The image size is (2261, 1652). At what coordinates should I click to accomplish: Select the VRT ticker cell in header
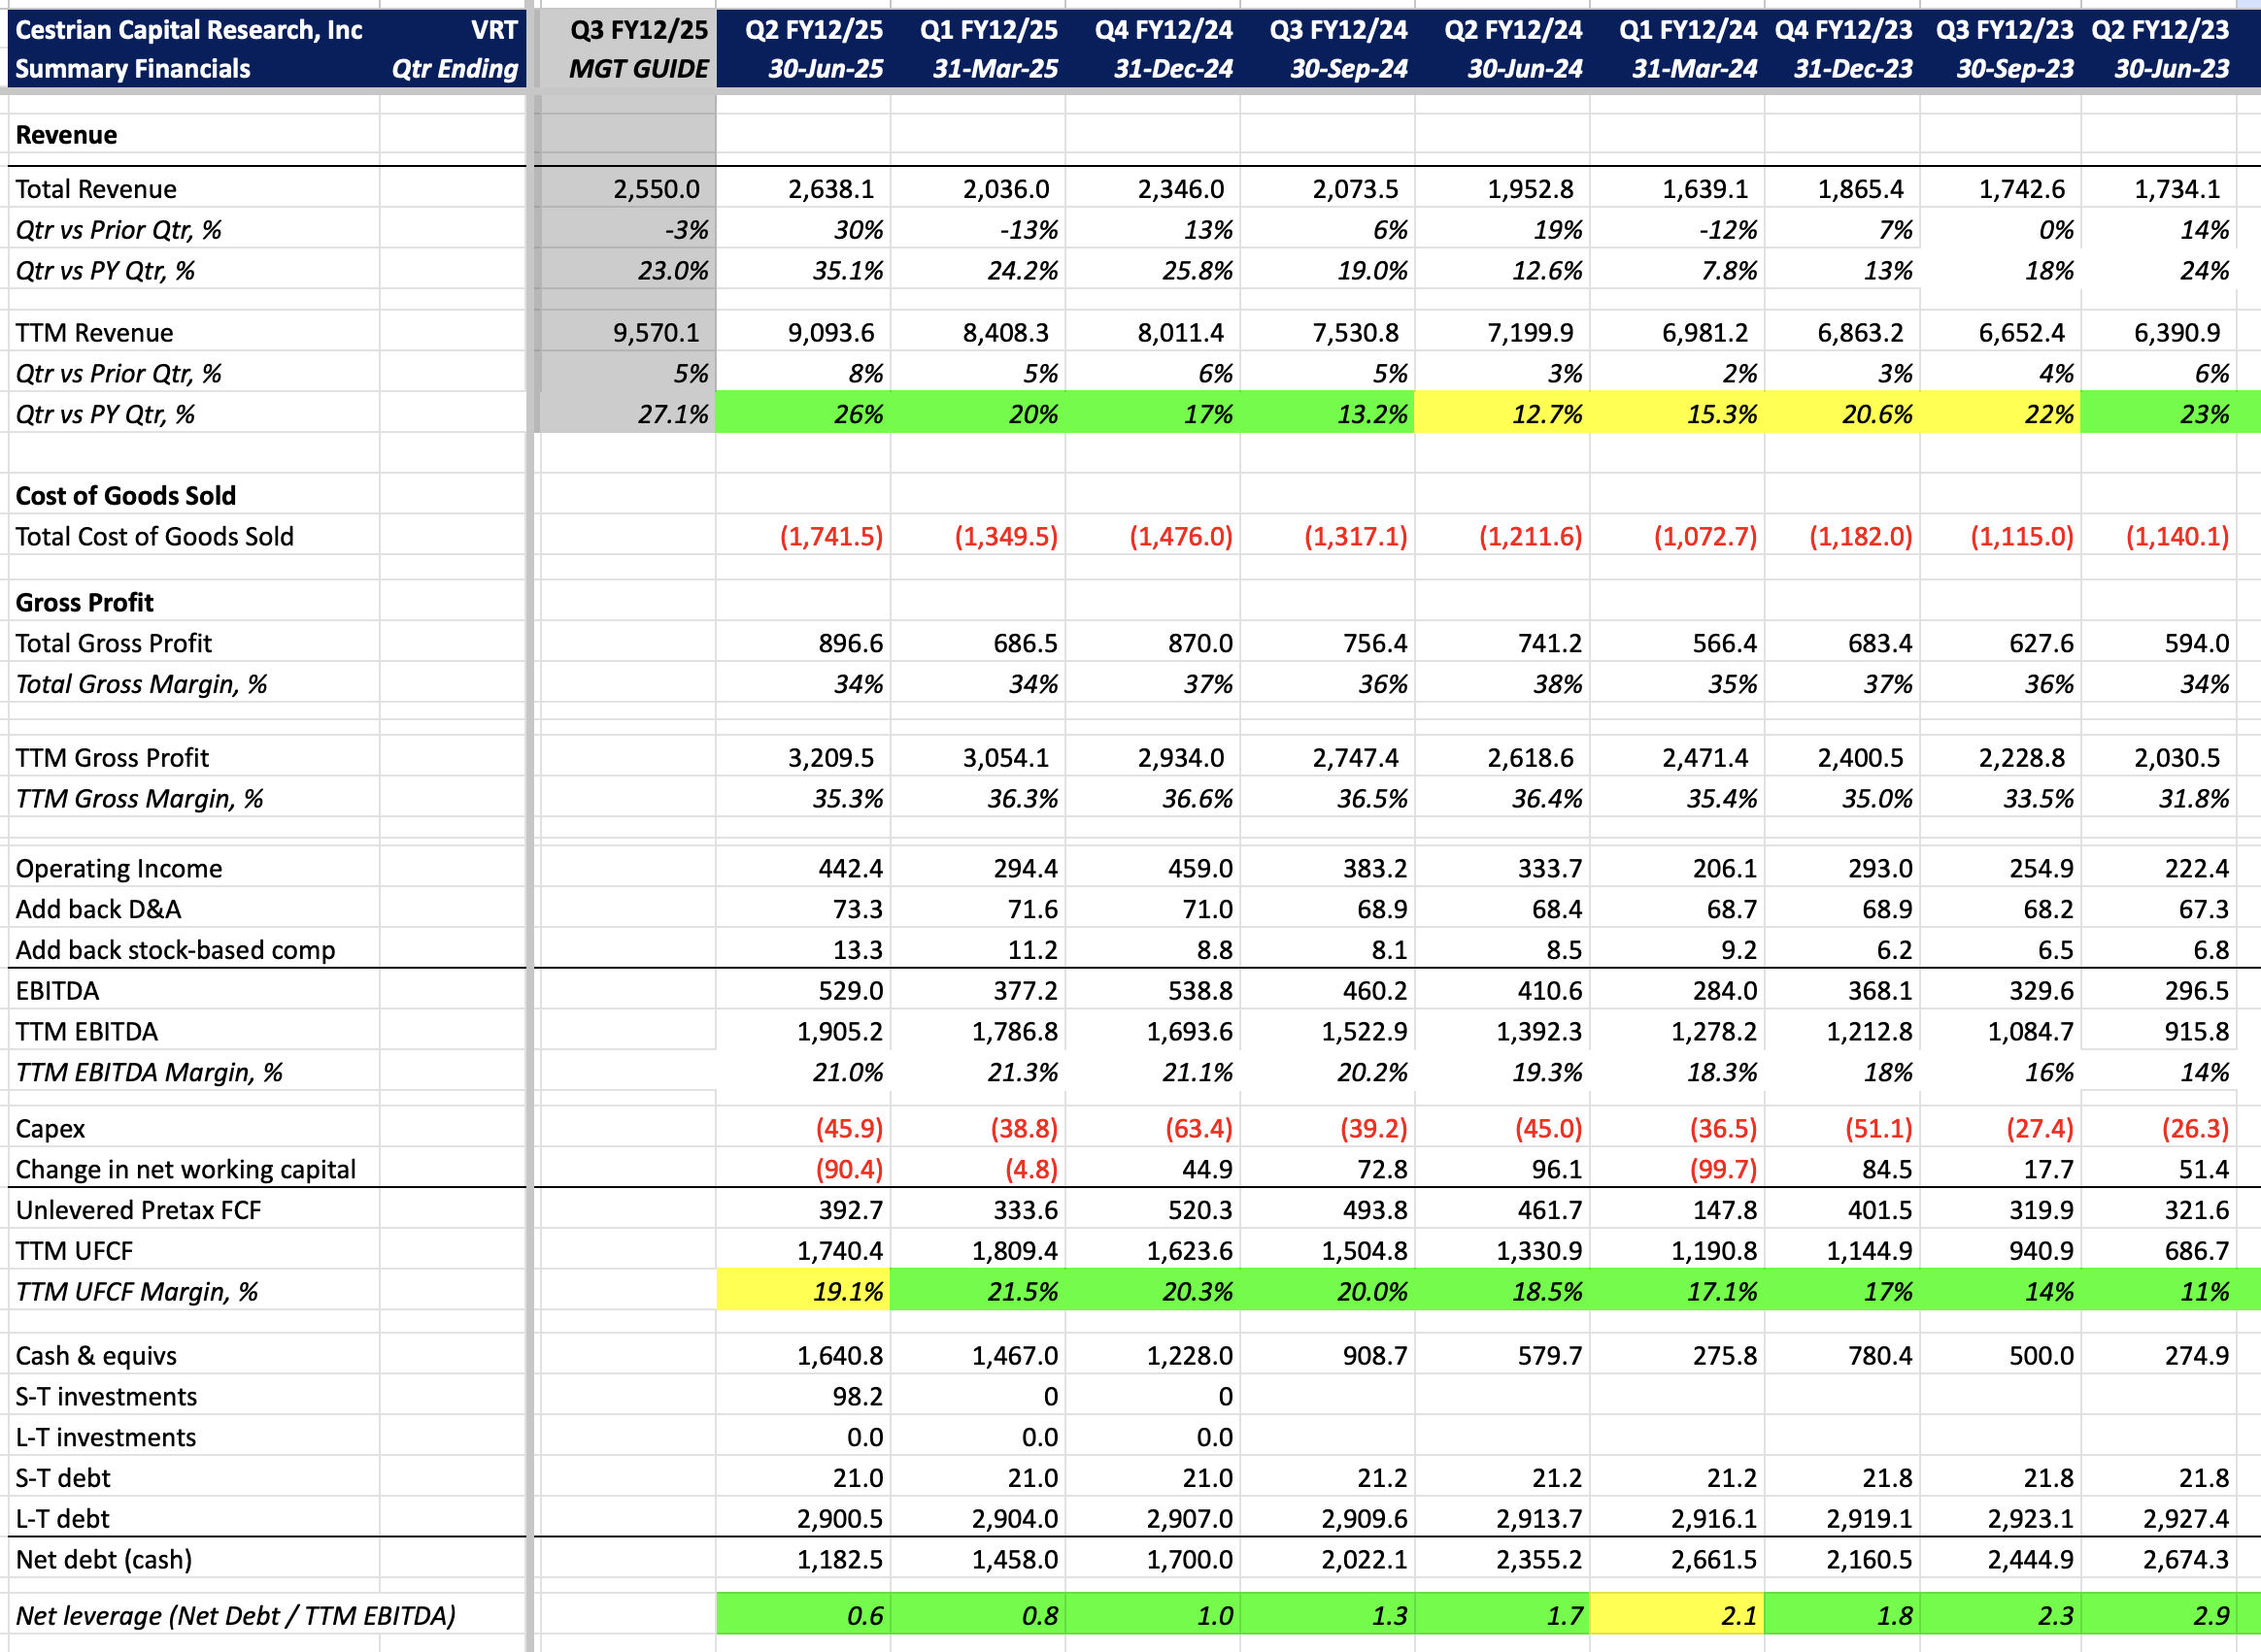pyautogui.click(x=493, y=30)
